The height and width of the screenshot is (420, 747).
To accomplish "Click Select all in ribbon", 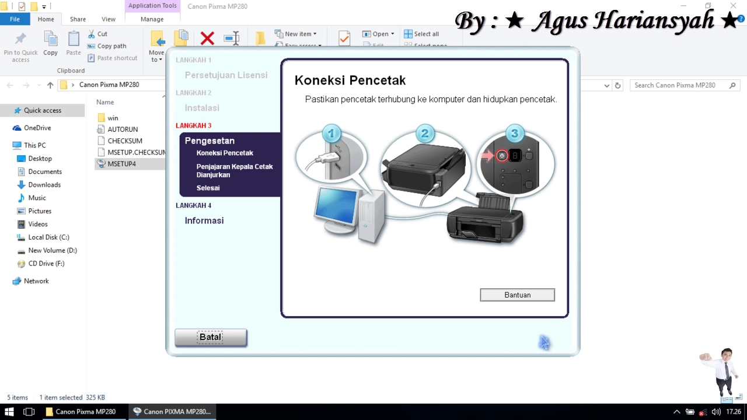I will click(421, 34).
